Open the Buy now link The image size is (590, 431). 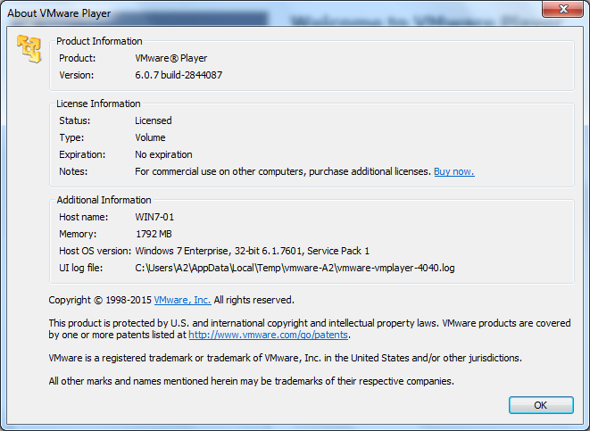[x=453, y=171]
